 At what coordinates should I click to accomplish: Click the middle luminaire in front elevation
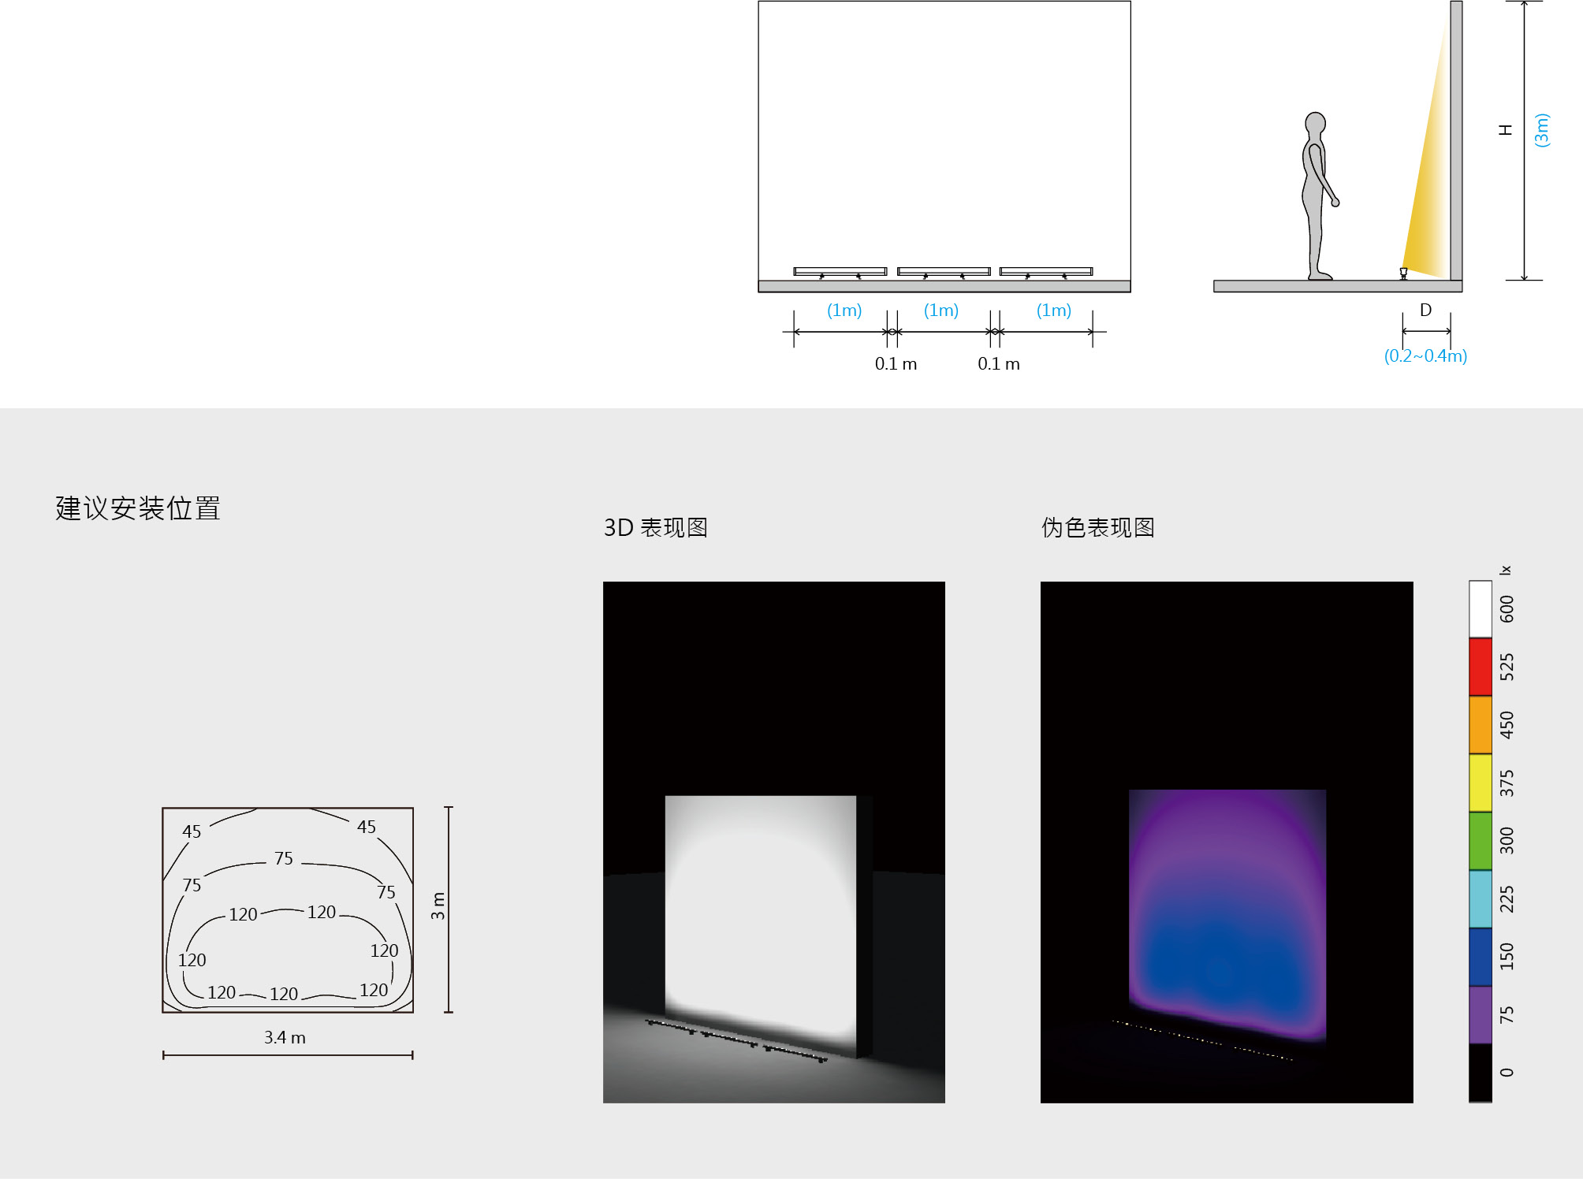coord(944,273)
